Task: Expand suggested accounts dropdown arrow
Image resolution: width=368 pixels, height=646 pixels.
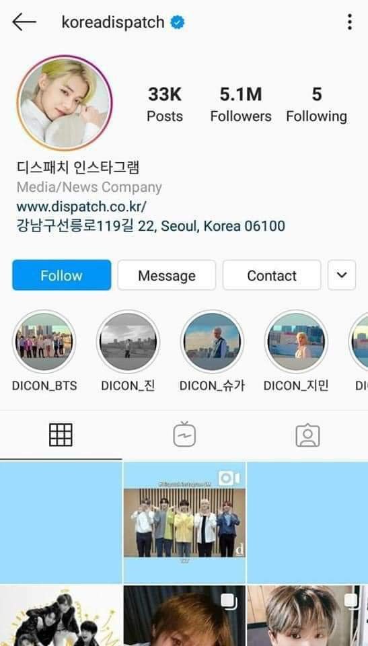Action: pyautogui.click(x=342, y=275)
